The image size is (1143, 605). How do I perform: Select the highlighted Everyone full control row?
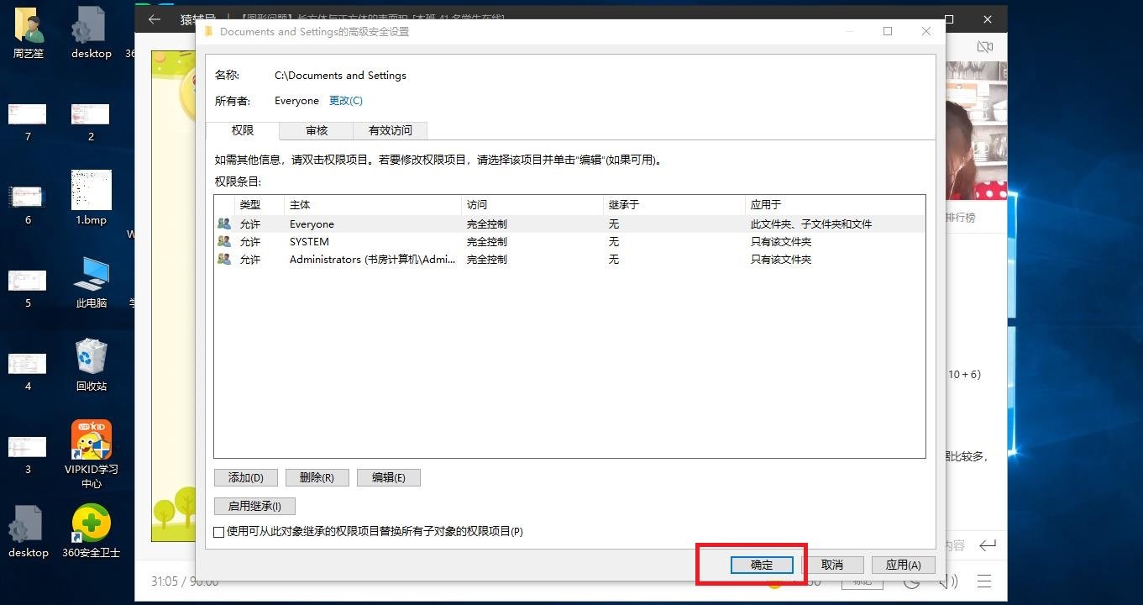coord(420,224)
